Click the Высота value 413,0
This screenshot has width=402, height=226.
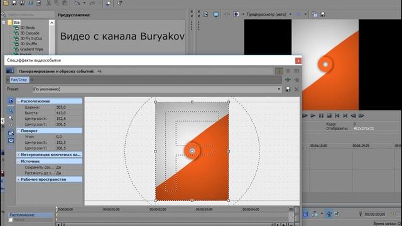[x=61, y=113]
